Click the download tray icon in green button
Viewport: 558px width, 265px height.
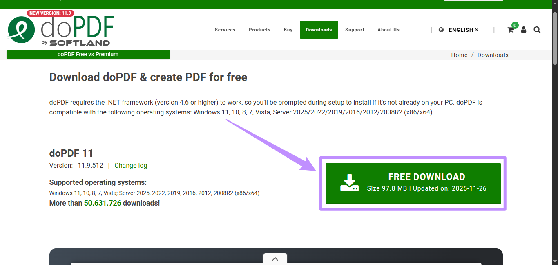[350, 183]
